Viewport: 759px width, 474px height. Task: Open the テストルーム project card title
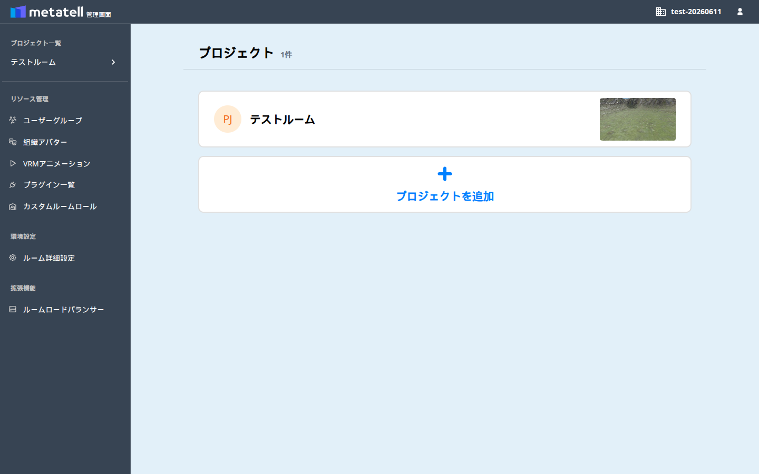(283, 120)
